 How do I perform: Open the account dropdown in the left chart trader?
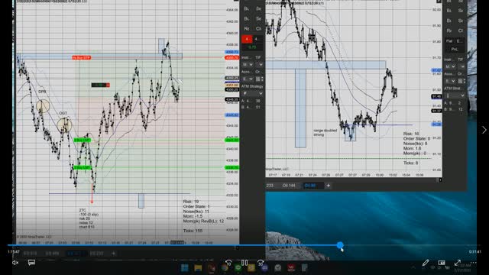click(248, 79)
